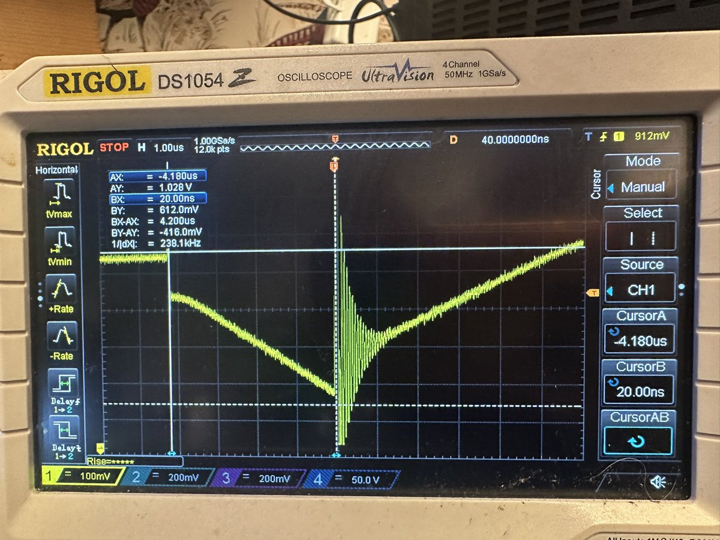Click the Horizontal menu header

[57, 170]
